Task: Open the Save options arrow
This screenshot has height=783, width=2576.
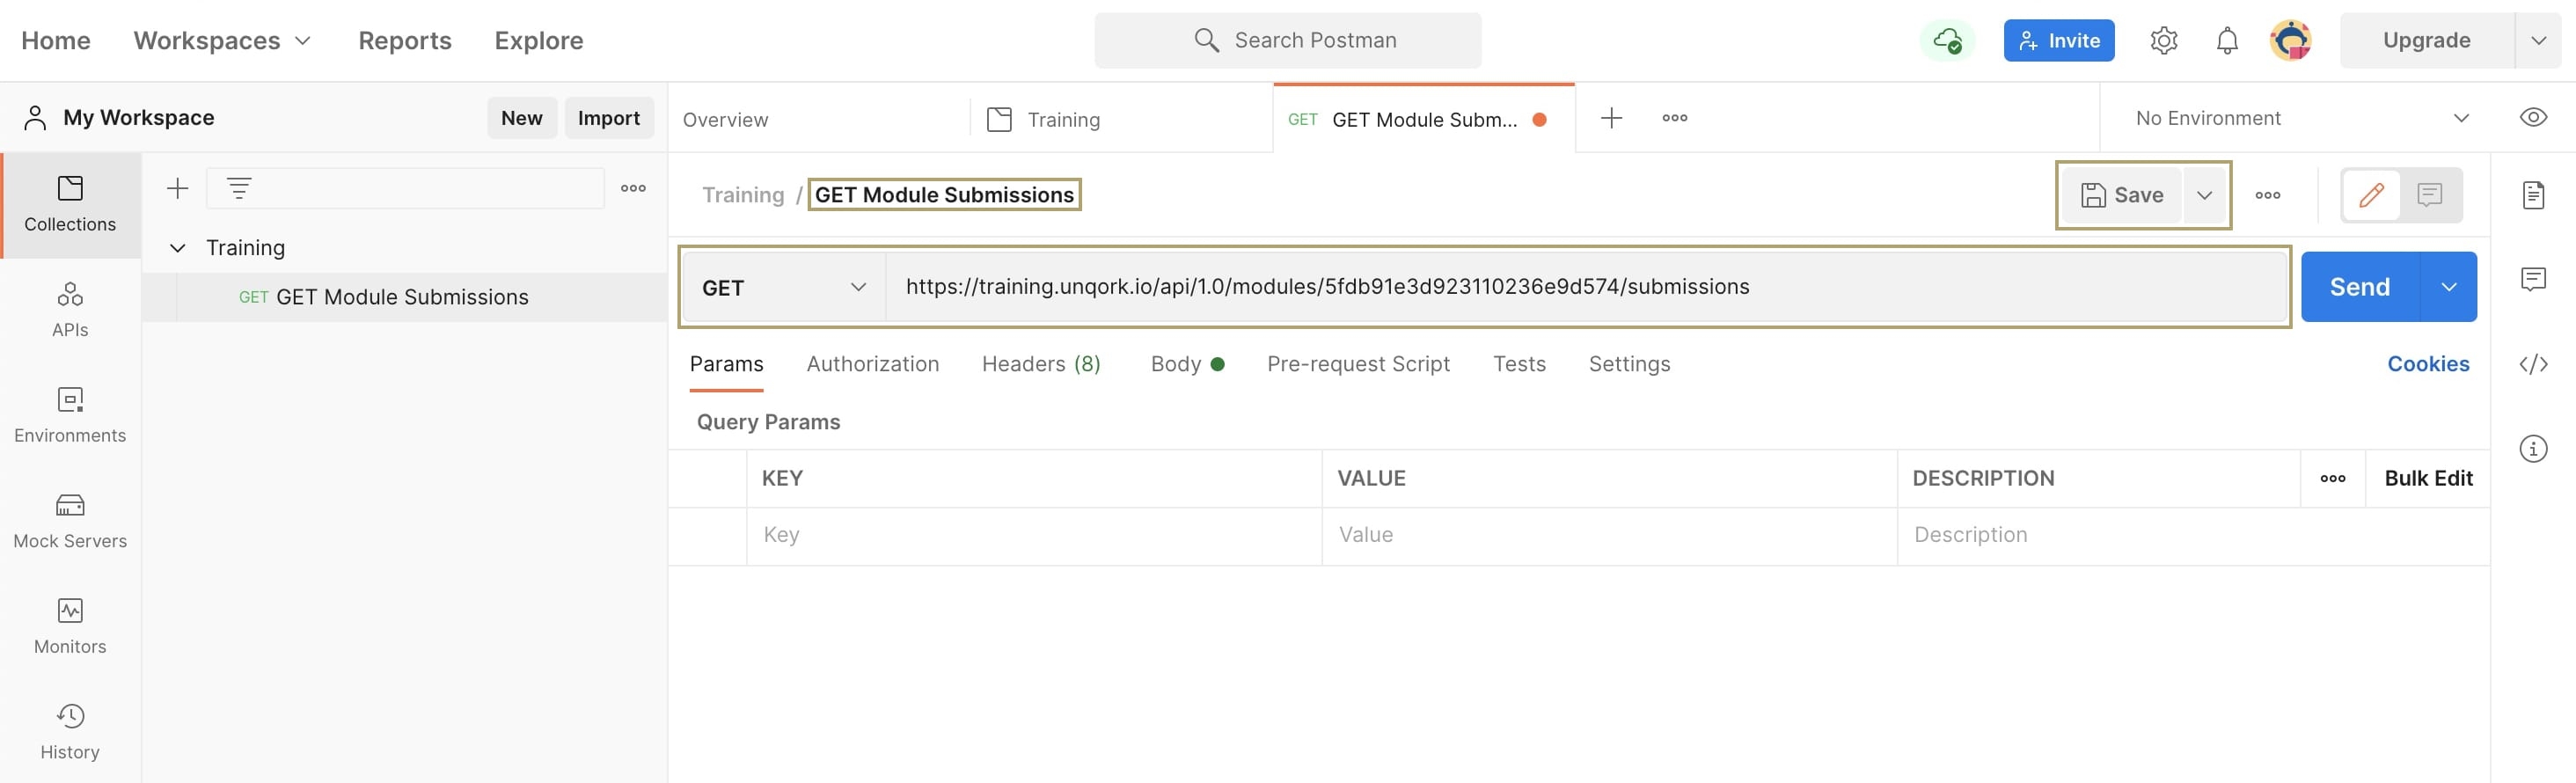Action: pyautogui.click(x=2204, y=195)
